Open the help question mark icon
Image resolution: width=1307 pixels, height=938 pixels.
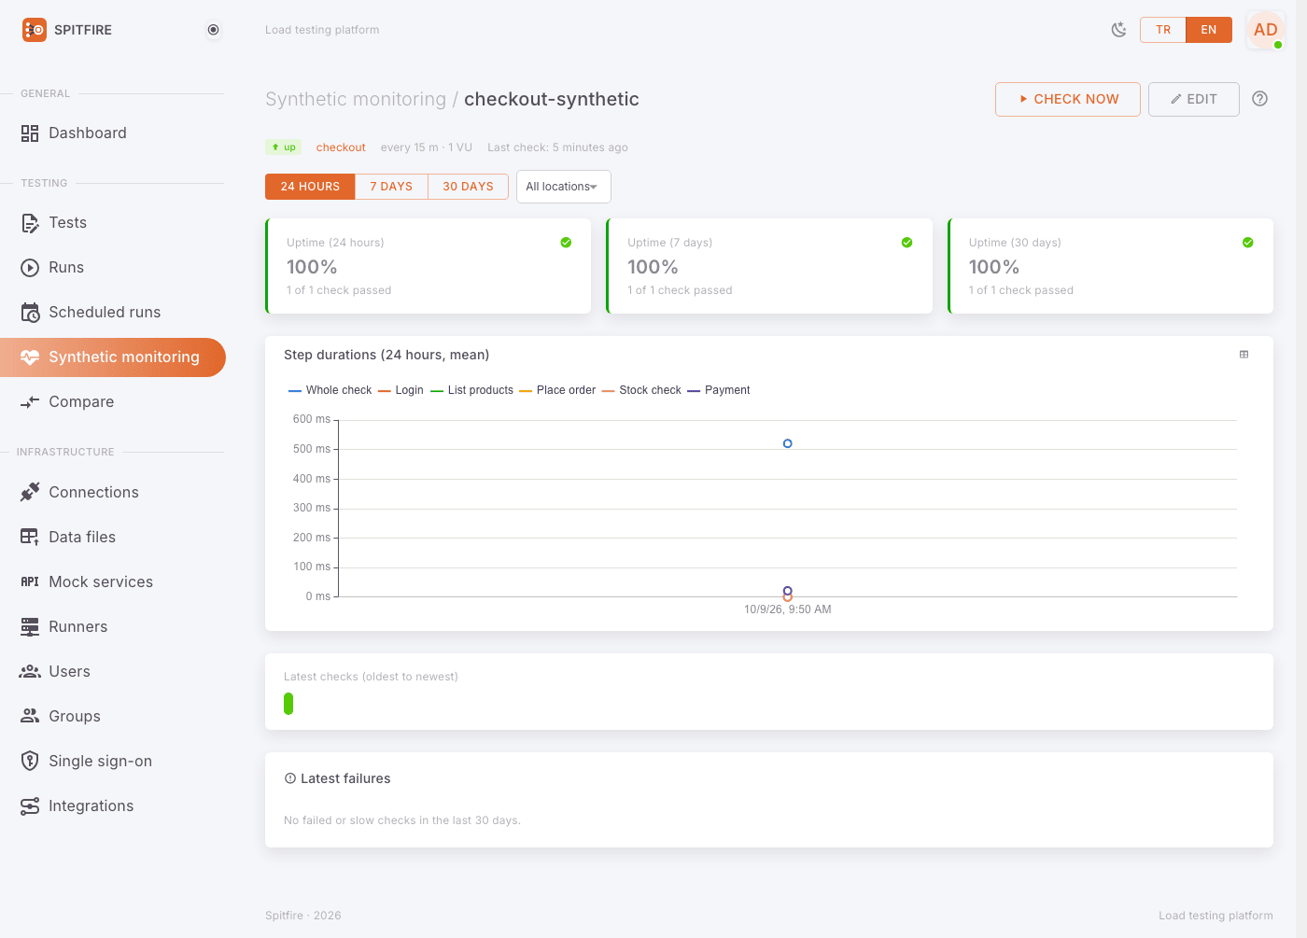point(1259,99)
